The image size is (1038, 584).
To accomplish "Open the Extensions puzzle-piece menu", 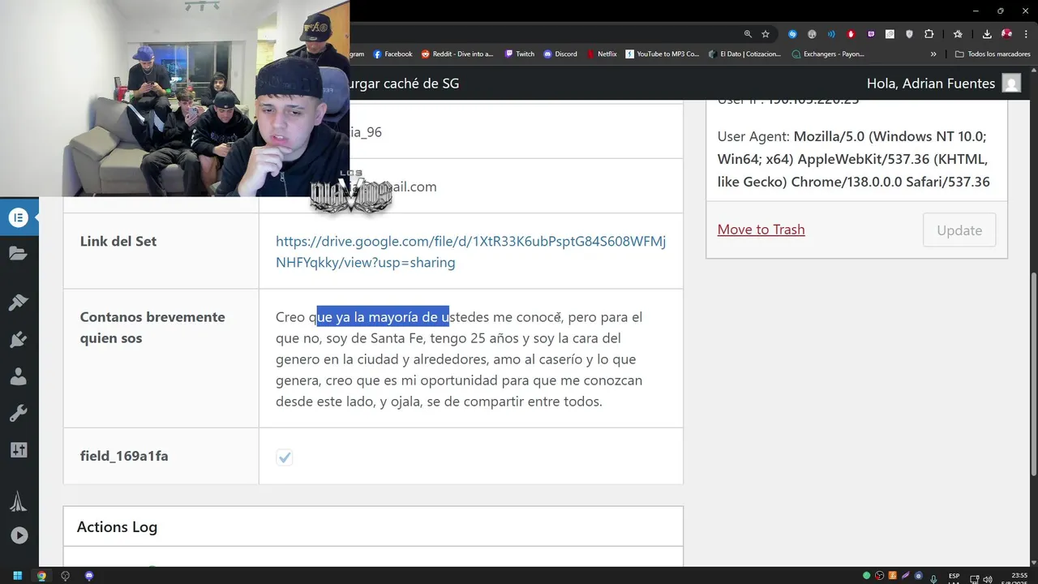I will [x=929, y=34].
